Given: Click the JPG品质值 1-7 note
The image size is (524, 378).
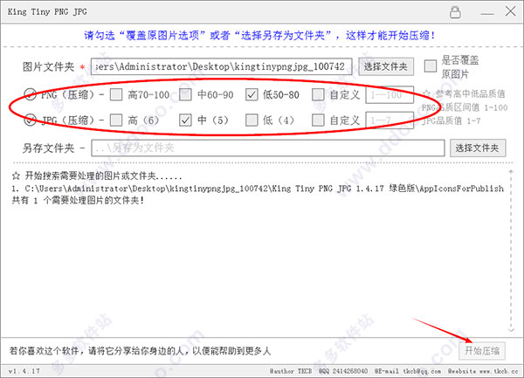Looking at the screenshot, I should tap(452, 120).
